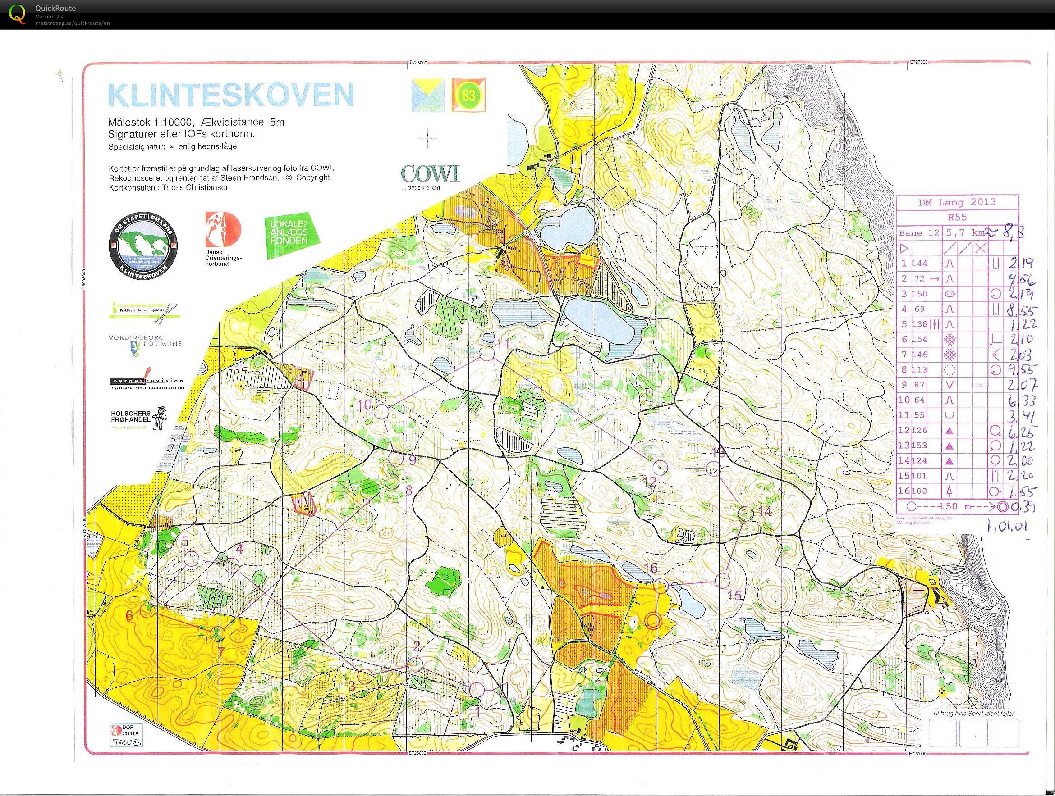This screenshot has width=1055, height=796.
Task: Click control code 144 in the table
Action: [x=919, y=263]
